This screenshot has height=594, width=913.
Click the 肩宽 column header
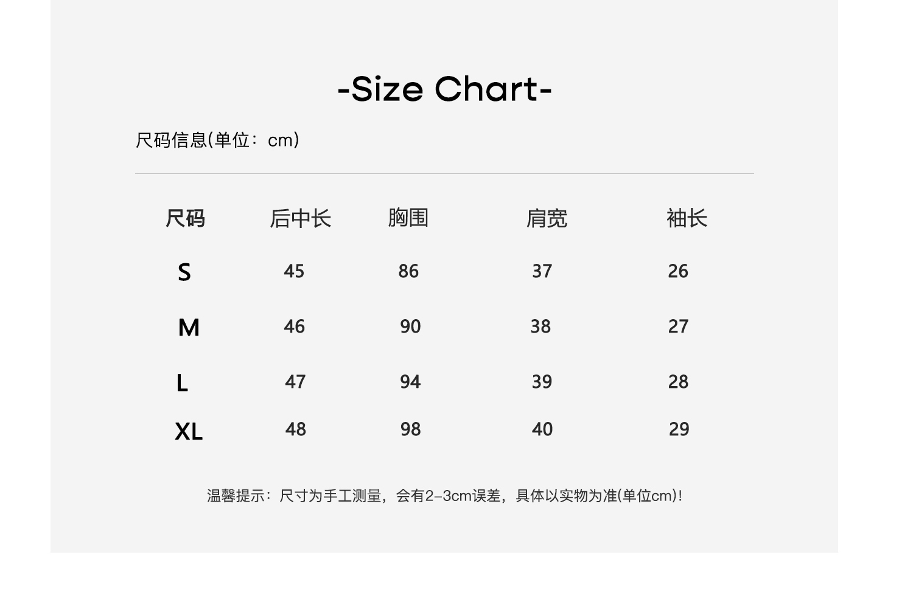click(547, 218)
